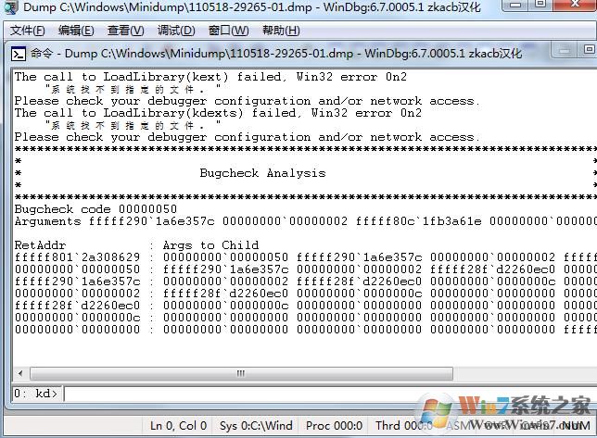Click first 'Please check your debugger configuration' line
The height and width of the screenshot is (438, 597).
click(x=247, y=101)
